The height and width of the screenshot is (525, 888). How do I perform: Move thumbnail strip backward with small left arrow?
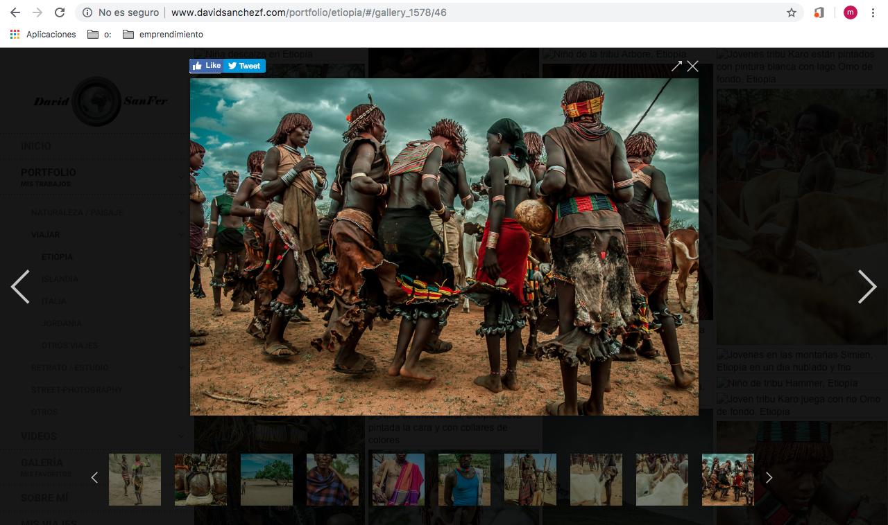click(x=95, y=477)
